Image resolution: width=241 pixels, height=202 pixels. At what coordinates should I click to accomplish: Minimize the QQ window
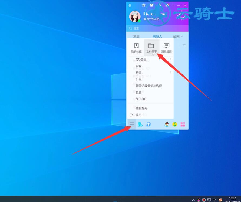pos(179,5)
